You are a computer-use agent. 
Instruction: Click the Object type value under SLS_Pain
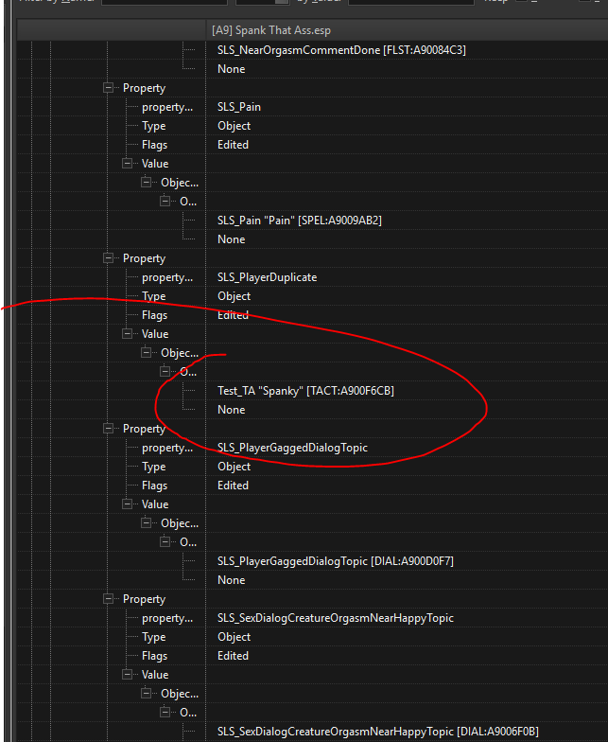pos(235,125)
